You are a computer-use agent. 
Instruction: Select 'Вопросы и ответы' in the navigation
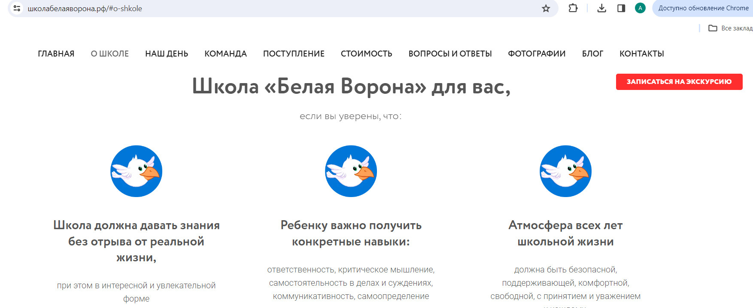450,54
